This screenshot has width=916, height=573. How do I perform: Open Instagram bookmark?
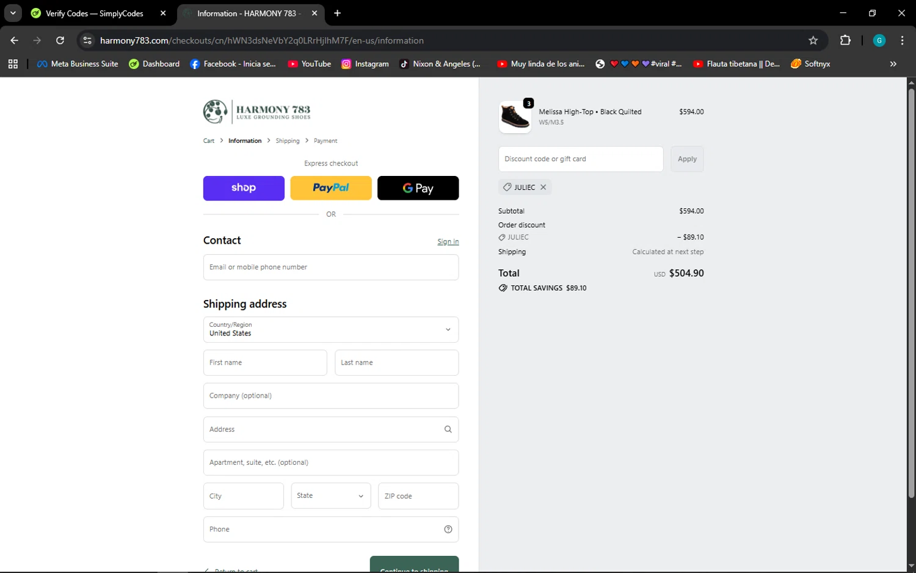tap(365, 64)
